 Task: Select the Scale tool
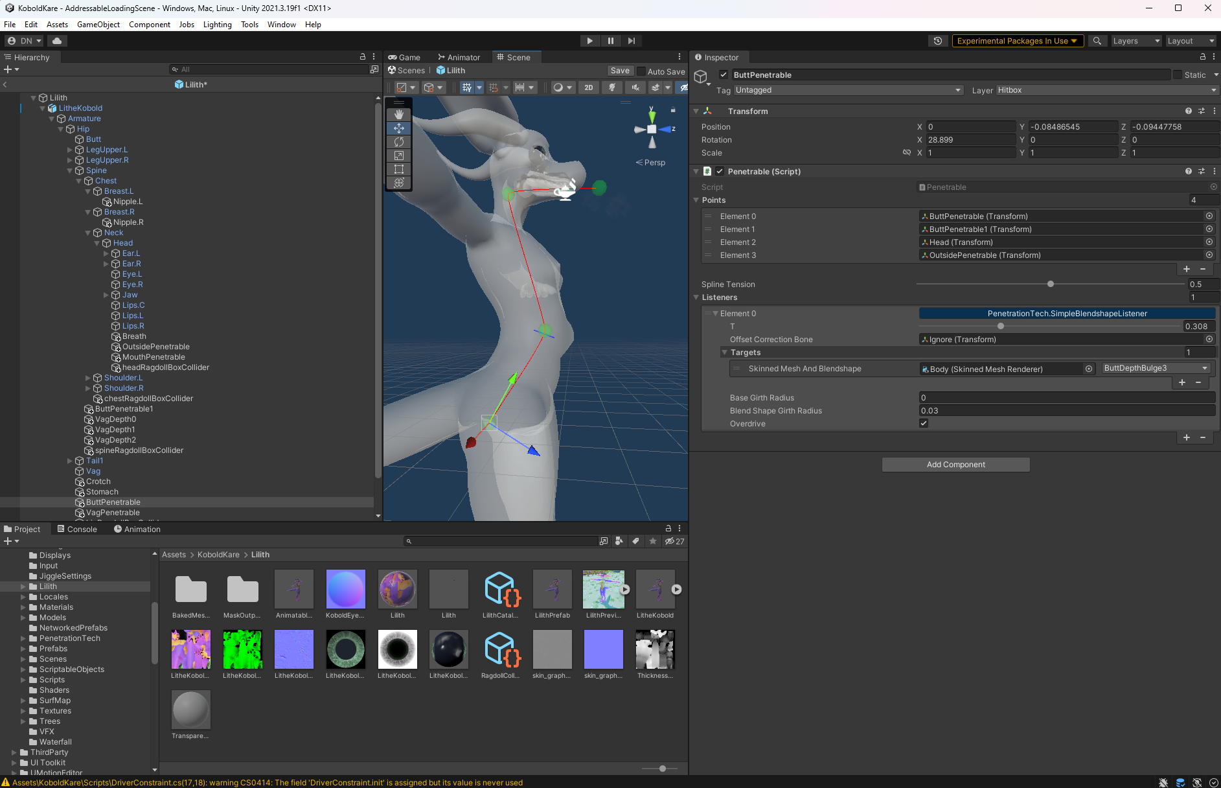click(x=399, y=156)
